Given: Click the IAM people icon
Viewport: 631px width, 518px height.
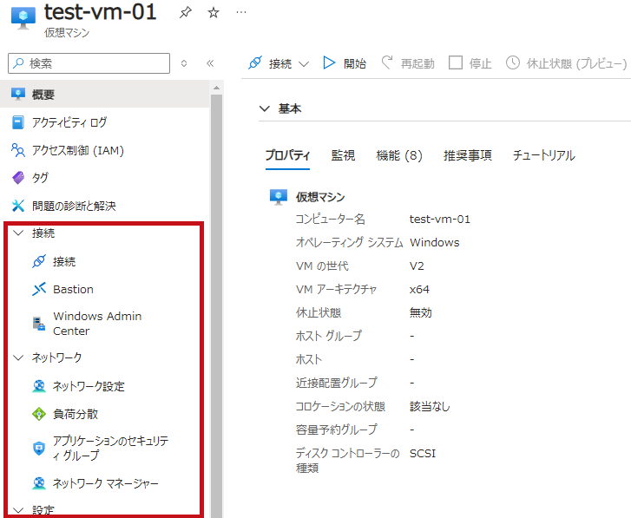Looking at the screenshot, I should [x=17, y=150].
